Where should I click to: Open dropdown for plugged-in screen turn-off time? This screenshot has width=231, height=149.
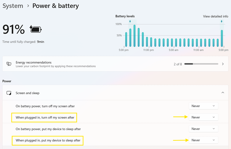pos(203,117)
